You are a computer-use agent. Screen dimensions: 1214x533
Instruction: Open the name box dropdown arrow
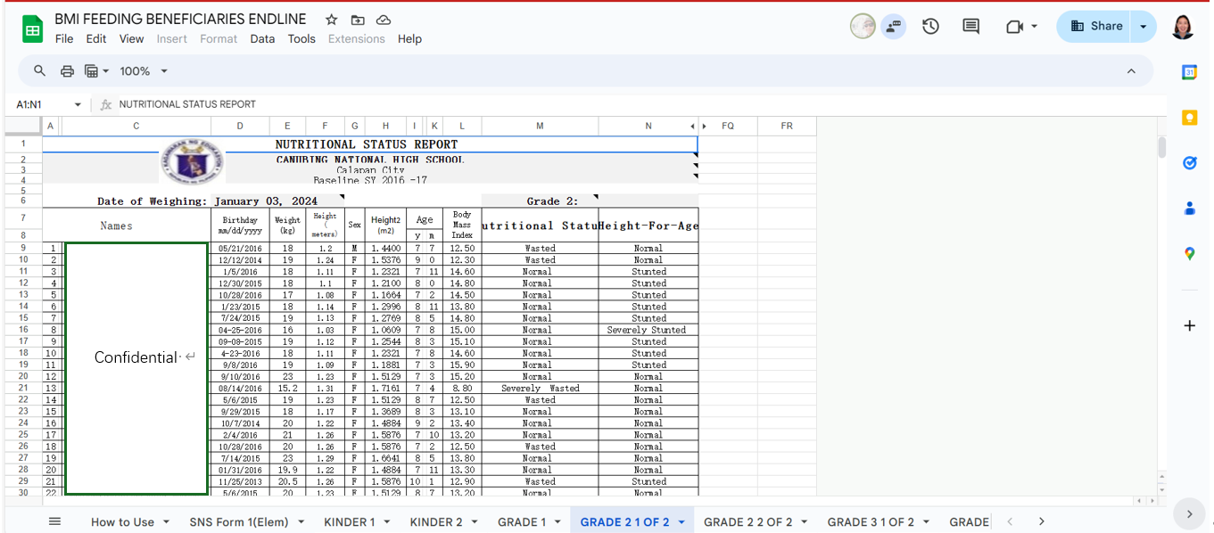point(78,104)
